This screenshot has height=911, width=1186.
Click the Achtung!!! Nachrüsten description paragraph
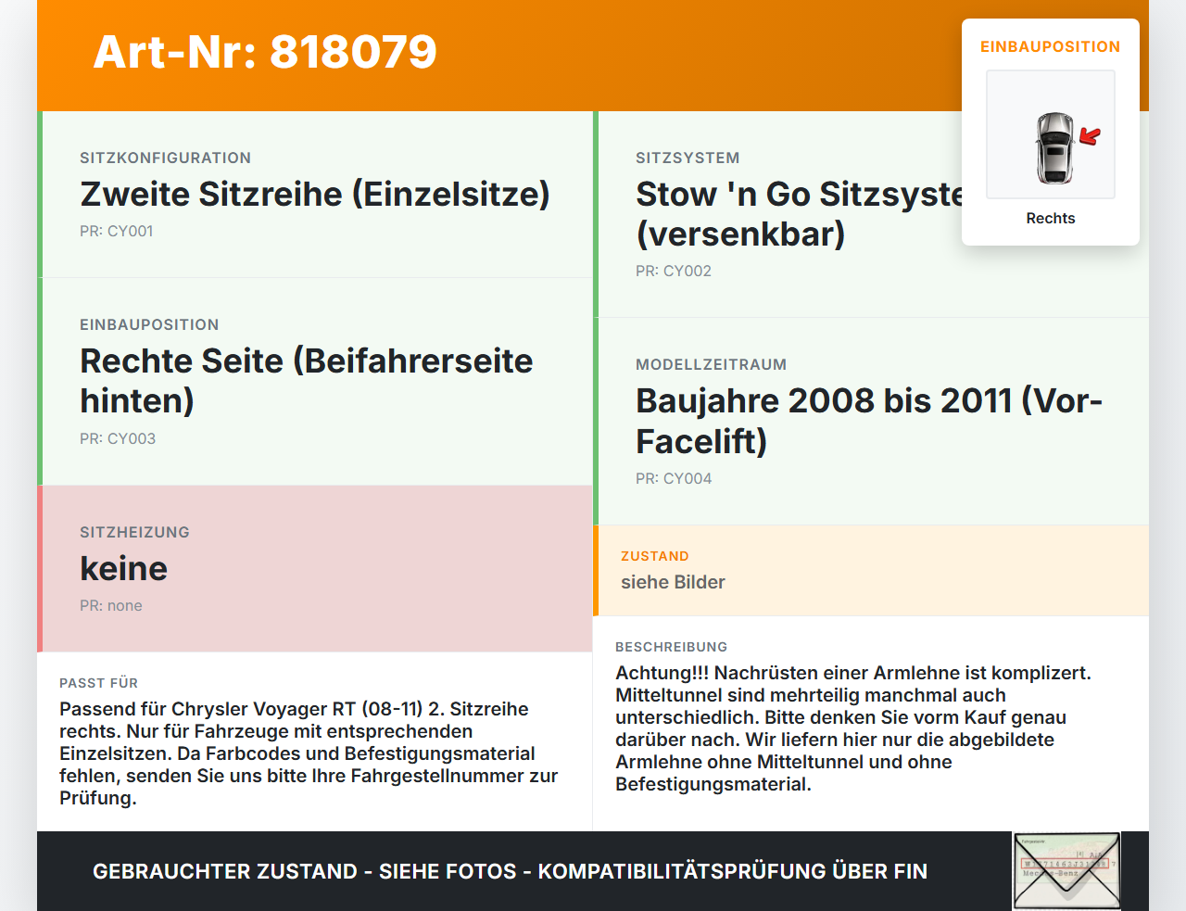(x=853, y=728)
